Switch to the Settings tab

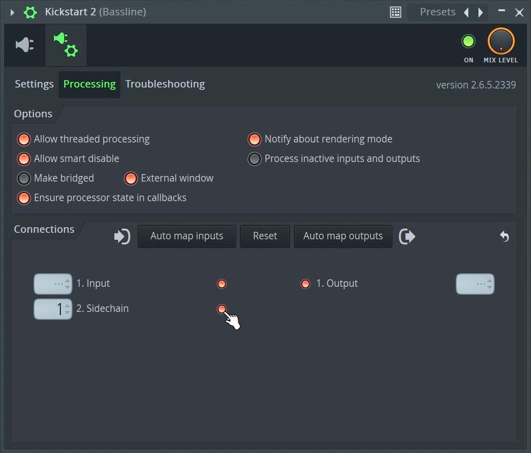pos(34,84)
